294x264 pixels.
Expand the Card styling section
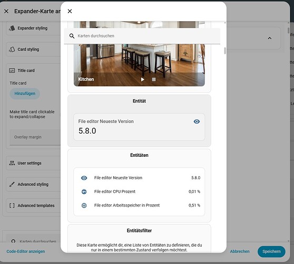coord(33,50)
